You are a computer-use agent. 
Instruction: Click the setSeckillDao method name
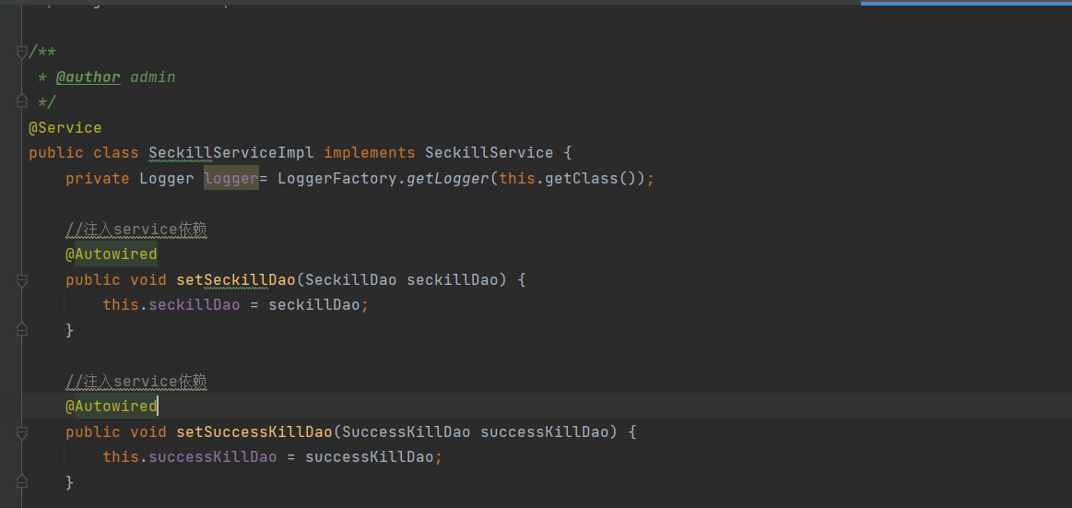click(x=235, y=279)
